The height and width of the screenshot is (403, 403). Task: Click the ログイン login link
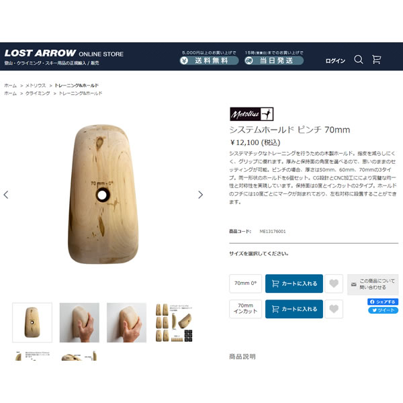click(335, 61)
